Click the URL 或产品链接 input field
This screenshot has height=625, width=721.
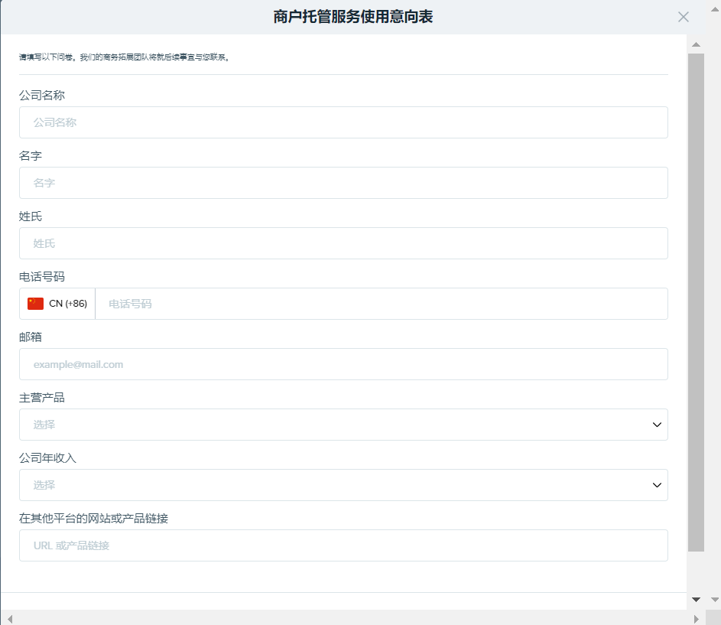tap(343, 545)
